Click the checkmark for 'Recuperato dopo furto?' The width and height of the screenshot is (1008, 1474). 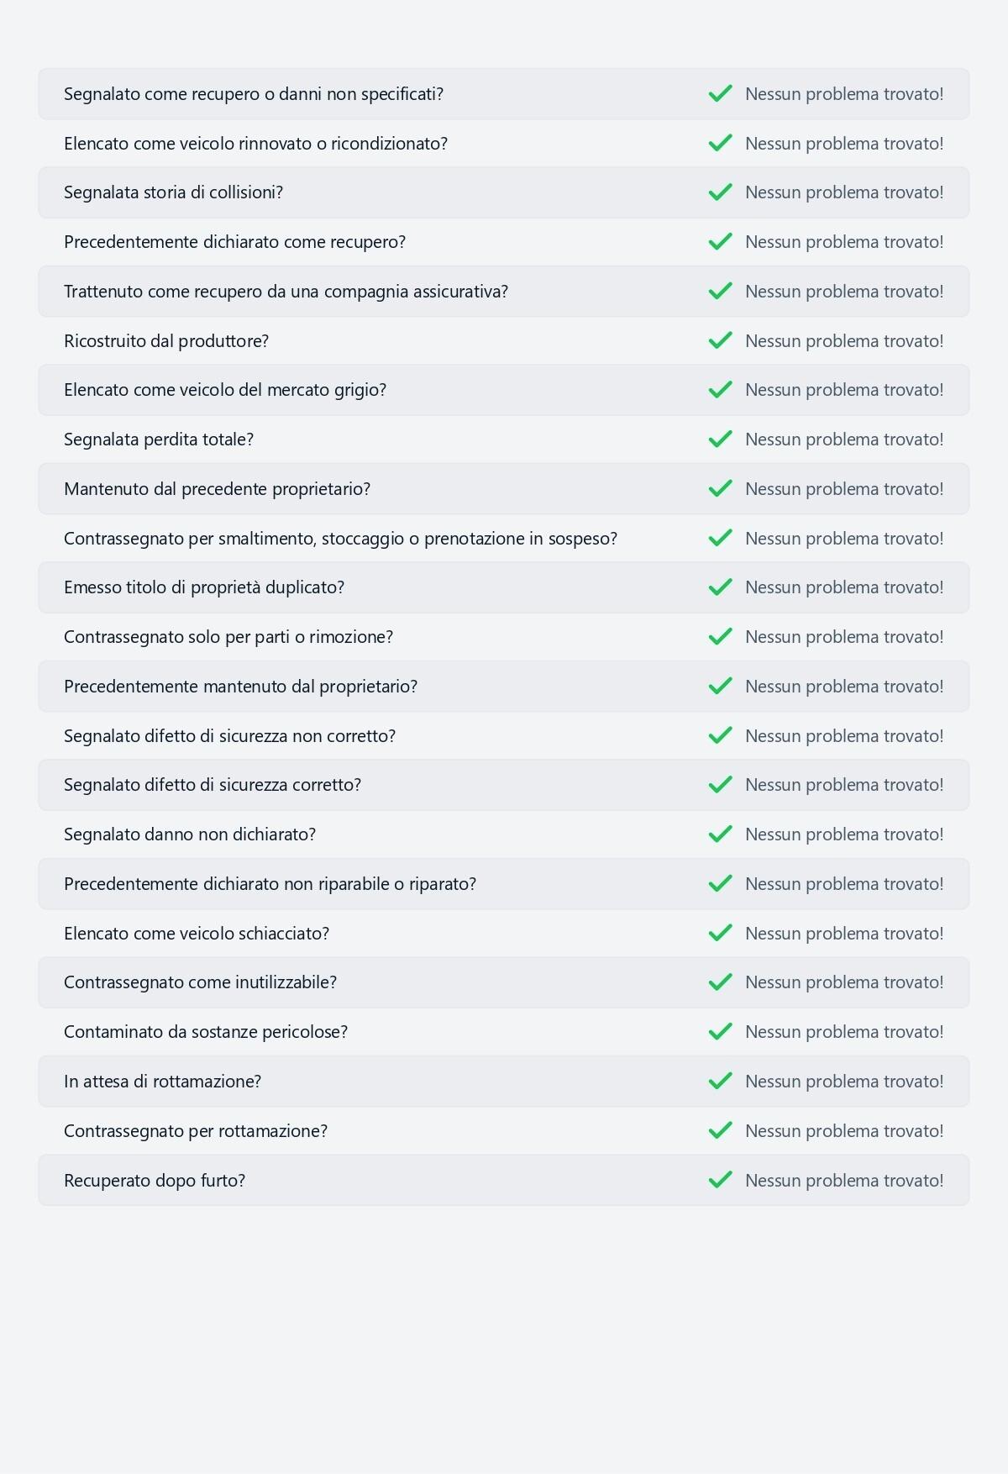(x=720, y=1181)
